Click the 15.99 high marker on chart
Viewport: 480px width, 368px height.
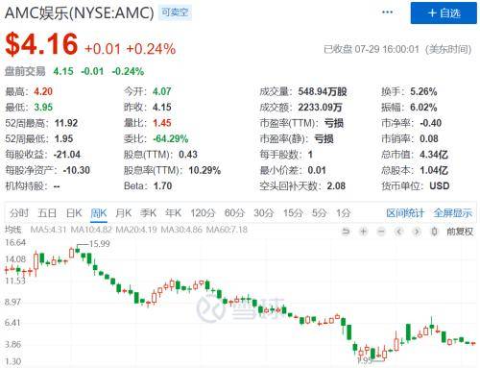pos(99,244)
